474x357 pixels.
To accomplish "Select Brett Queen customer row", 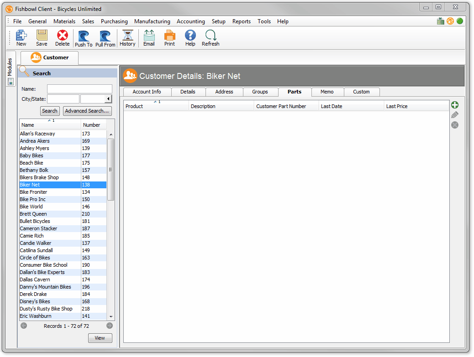I will coord(63,214).
